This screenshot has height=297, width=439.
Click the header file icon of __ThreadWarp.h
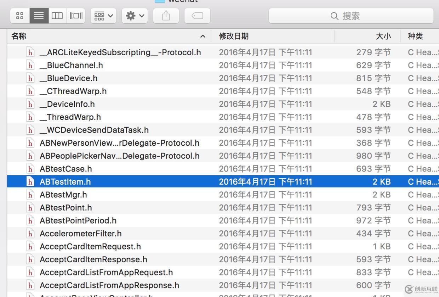point(30,117)
